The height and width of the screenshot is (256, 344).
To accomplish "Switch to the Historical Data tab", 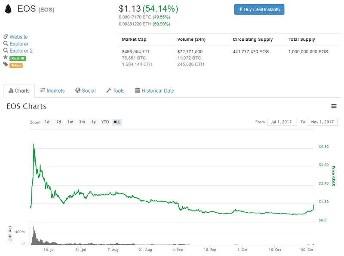I will click(155, 90).
